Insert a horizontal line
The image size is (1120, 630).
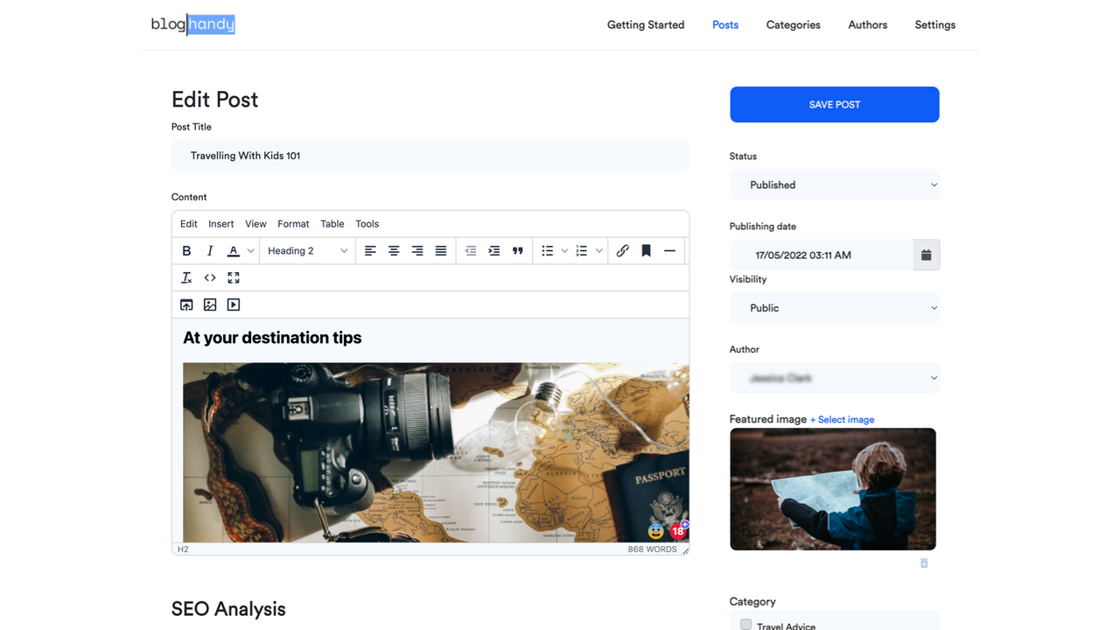point(669,250)
